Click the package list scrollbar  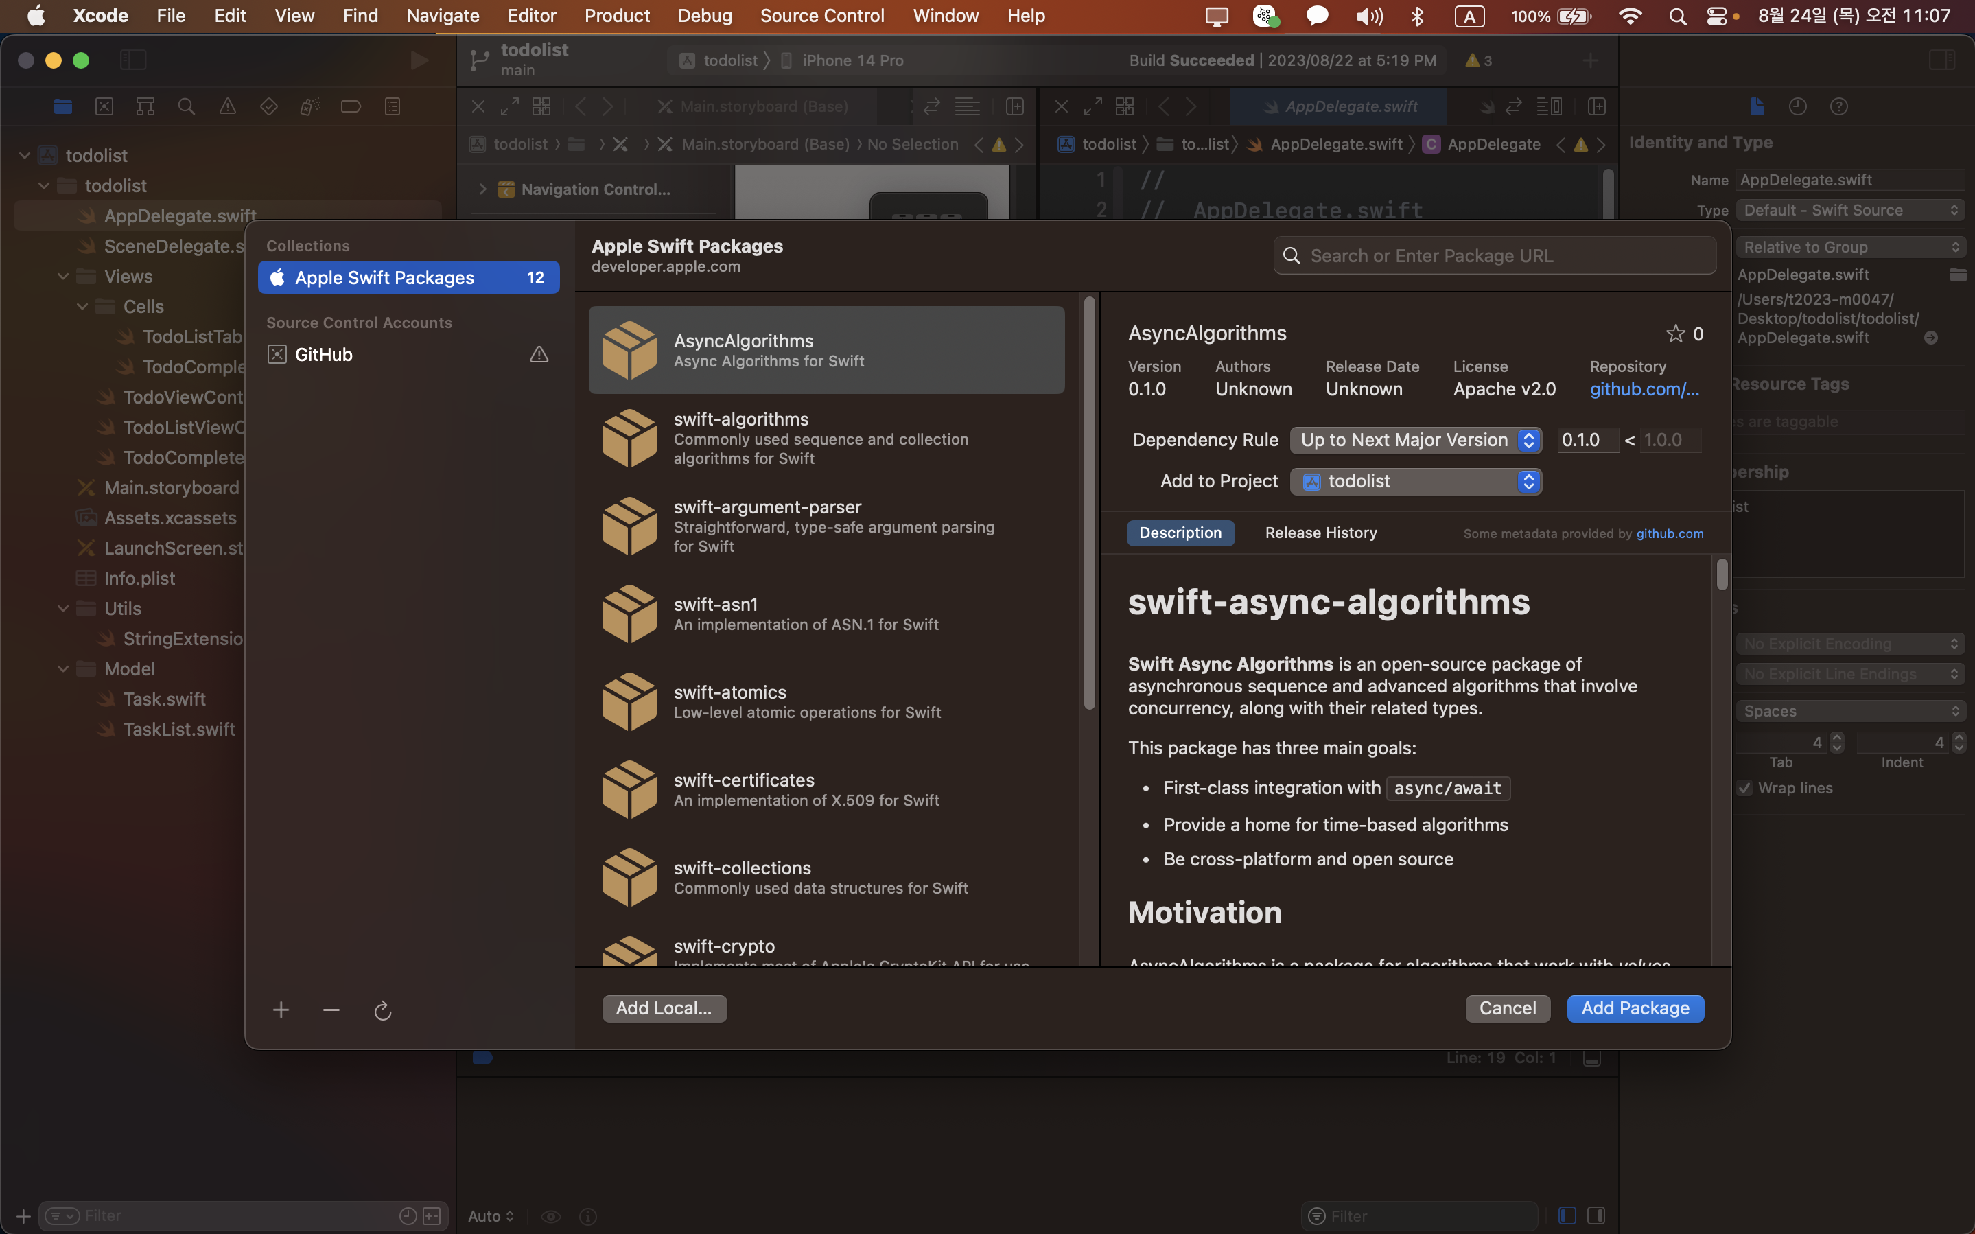click(1089, 504)
